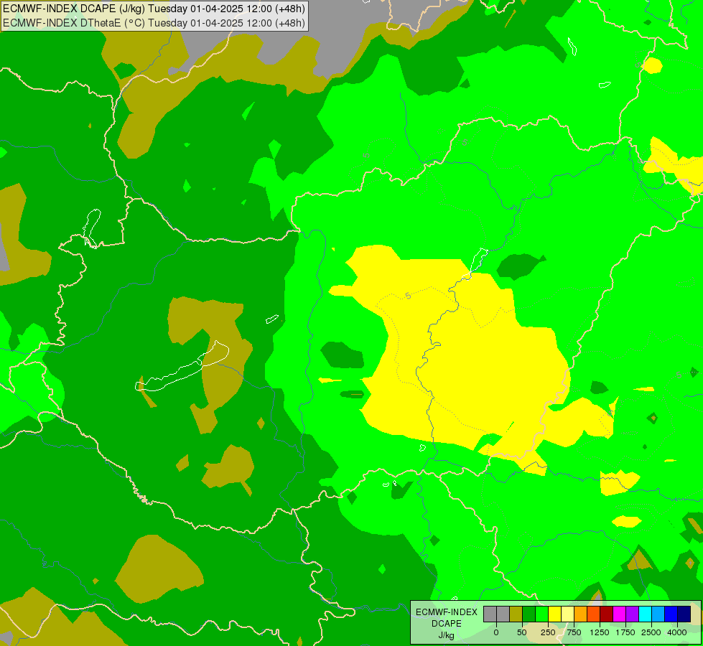The height and width of the screenshot is (646, 703).
Task: Click the 1750 legend scale label
Action: click(625, 632)
